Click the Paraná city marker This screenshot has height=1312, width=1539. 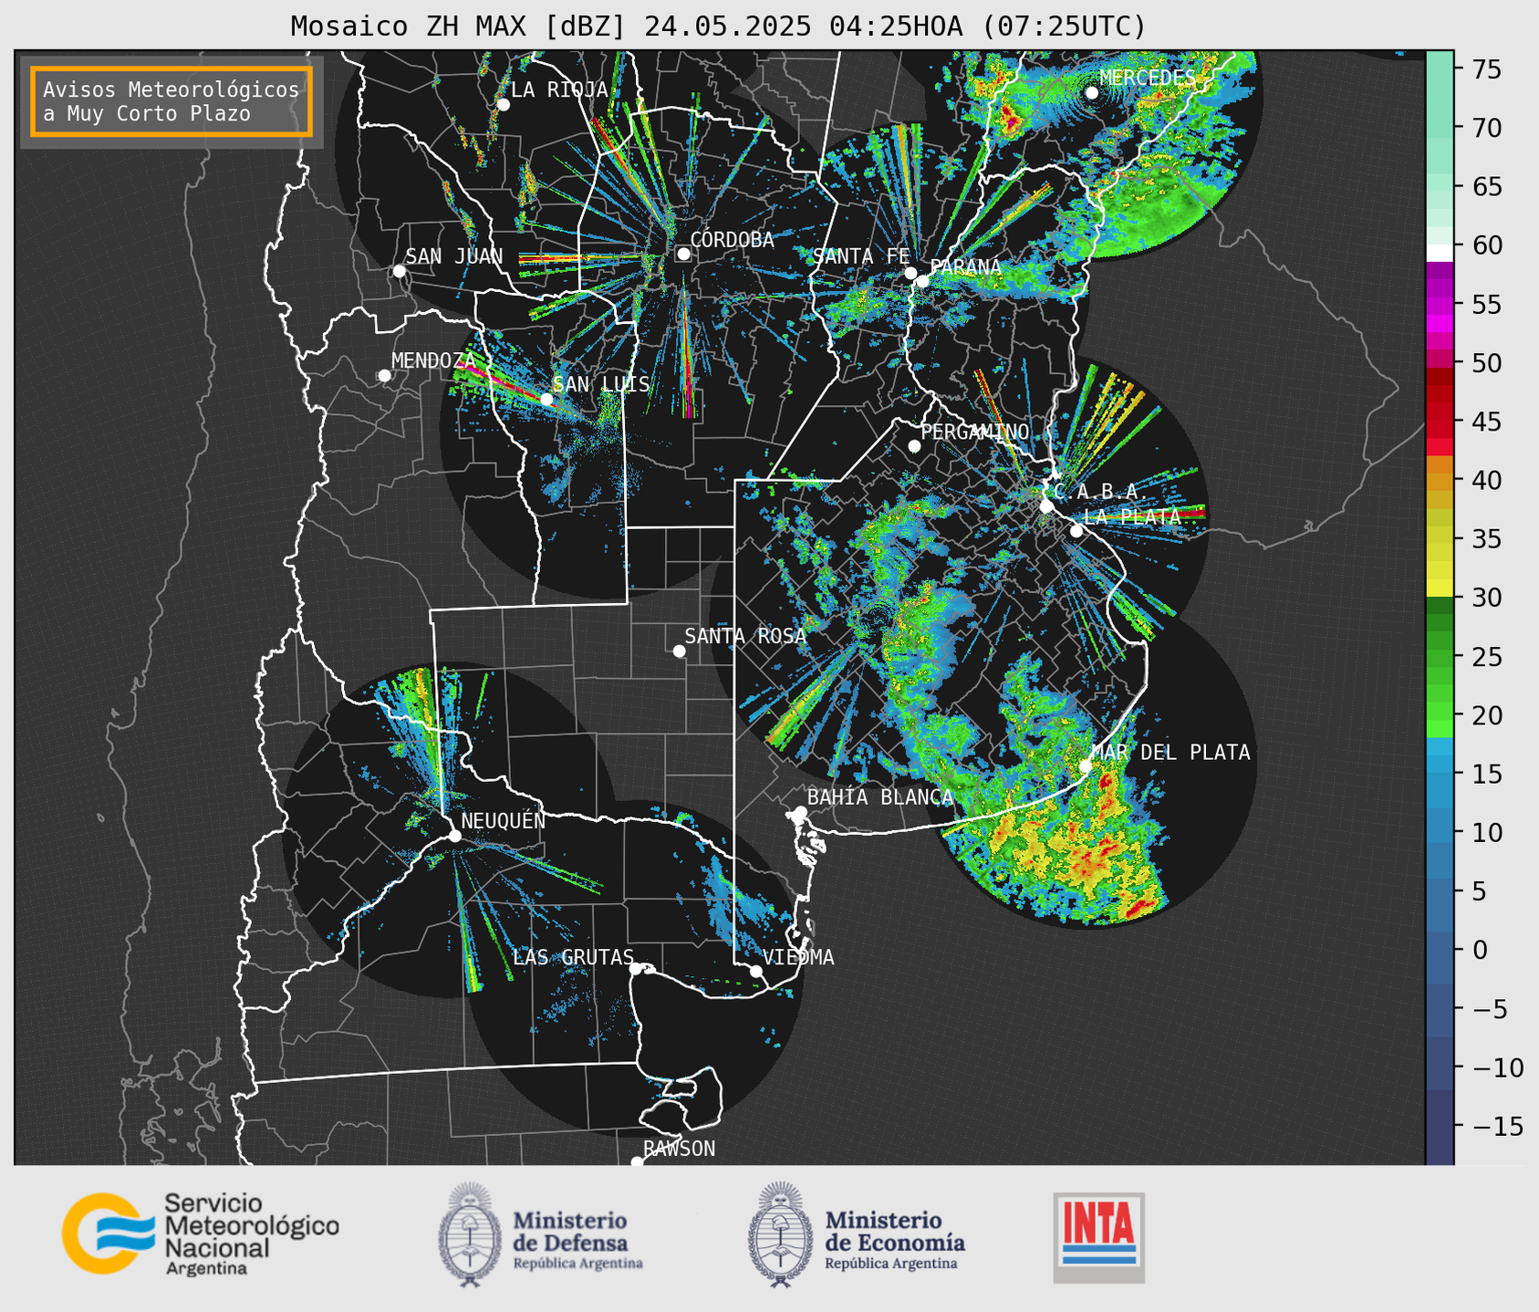coord(923,281)
